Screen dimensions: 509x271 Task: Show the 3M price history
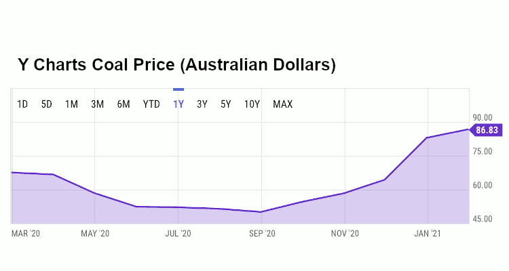point(97,104)
